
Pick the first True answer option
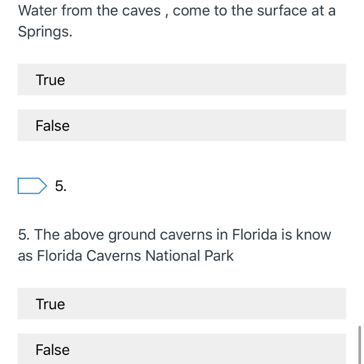click(182, 80)
